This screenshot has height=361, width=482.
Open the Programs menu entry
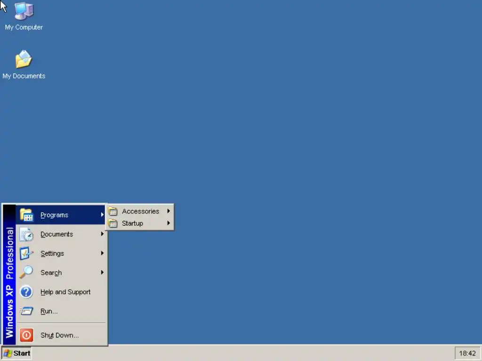coord(60,214)
